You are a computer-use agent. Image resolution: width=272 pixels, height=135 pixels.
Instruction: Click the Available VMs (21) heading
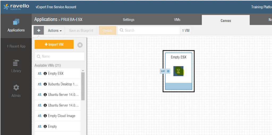pyautogui.click(x=48, y=66)
